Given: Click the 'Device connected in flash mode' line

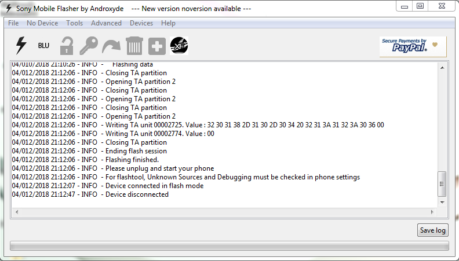Looking at the screenshot, I should click(x=108, y=186).
